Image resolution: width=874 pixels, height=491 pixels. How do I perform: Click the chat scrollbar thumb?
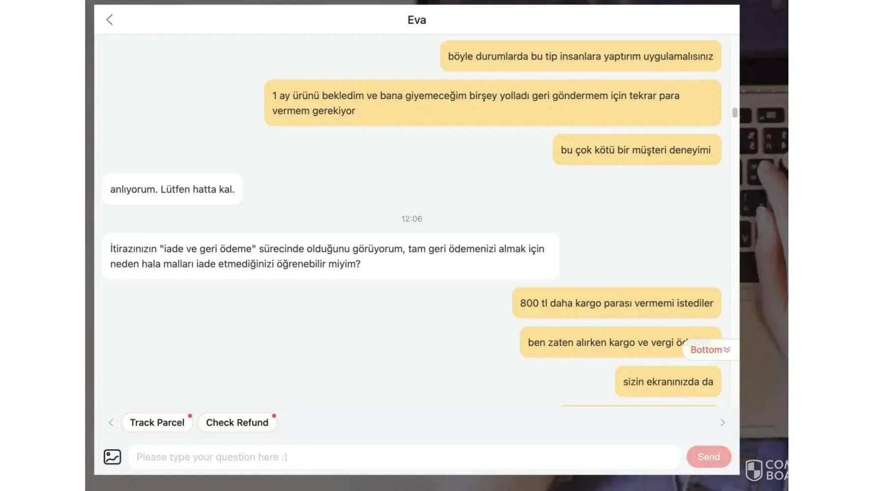coord(735,113)
